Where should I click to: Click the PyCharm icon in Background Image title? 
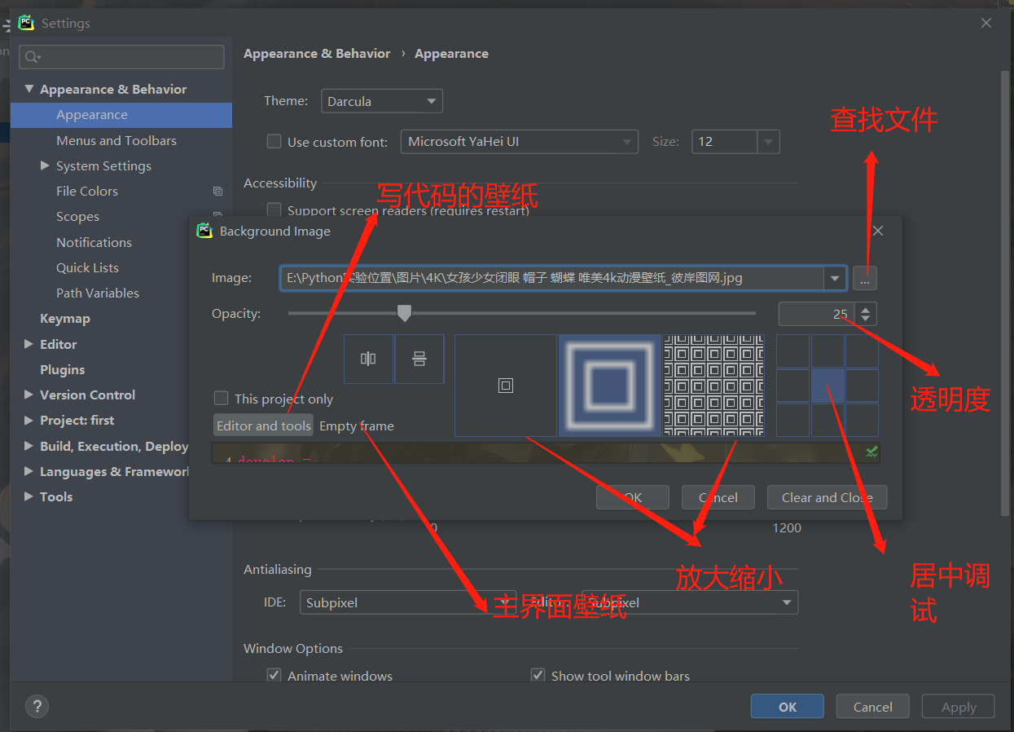coord(204,231)
